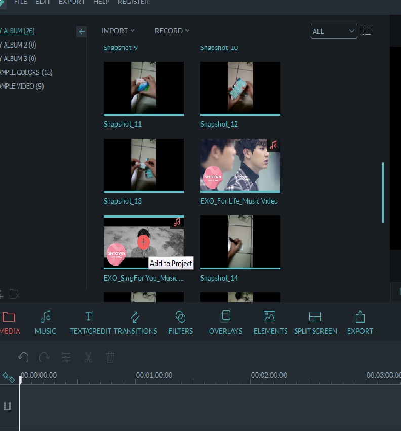Open the Register menu
Viewport: 401px width, 431px height.
[133, 2]
